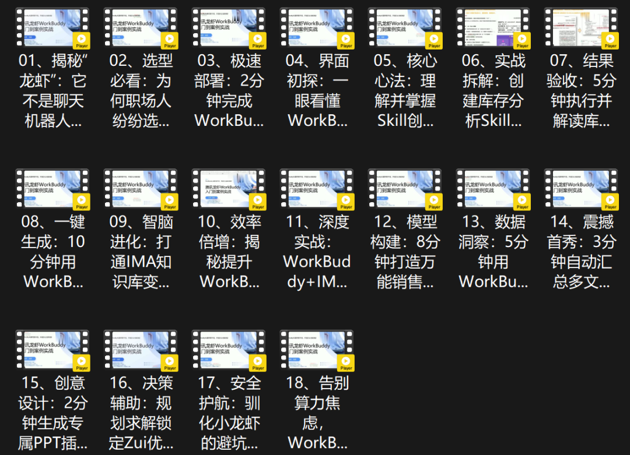This screenshot has width=630, height=455.
Task: Select file name "07、结果验收：5分钟执行并解读库..."
Action: tap(582, 91)
